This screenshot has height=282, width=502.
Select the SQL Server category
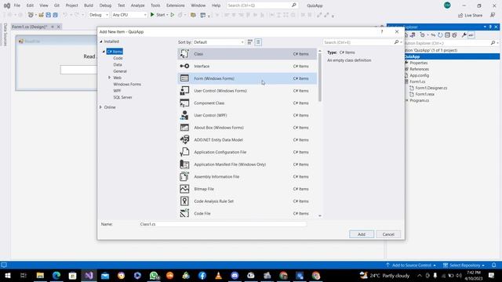click(x=122, y=97)
